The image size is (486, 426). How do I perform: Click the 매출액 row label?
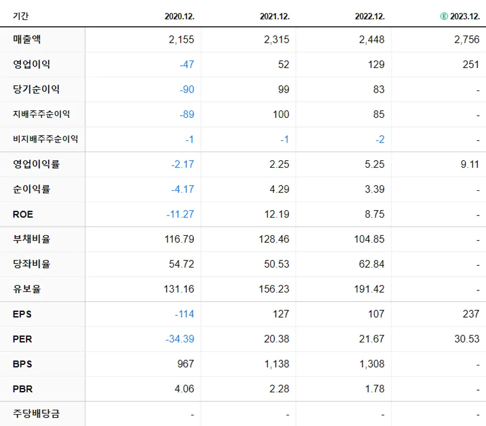pos(27,40)
